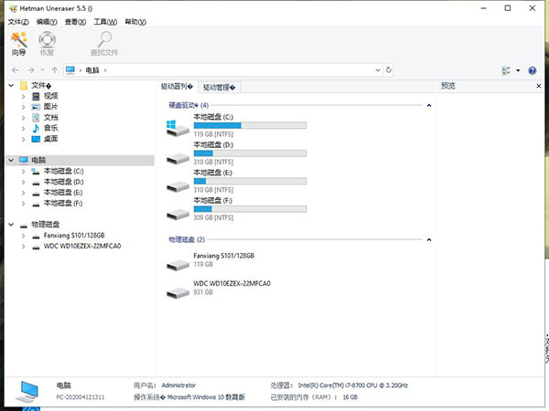The height and width of the screenshot is (411, 549).
Task: Click the 硬盘驱动器 (4) group header
Action: pyautogui.click(x=188, y=105)
